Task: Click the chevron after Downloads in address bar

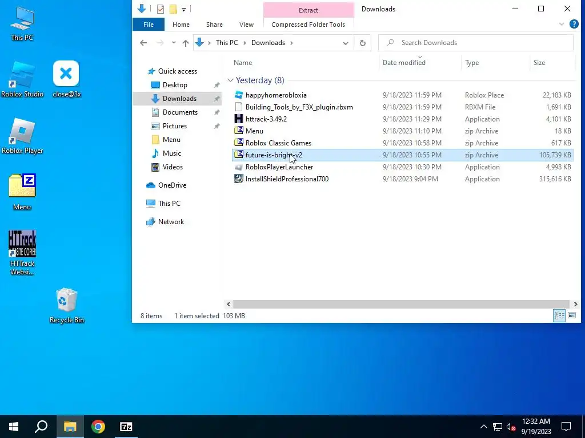Action: click(x=291, y=43)
